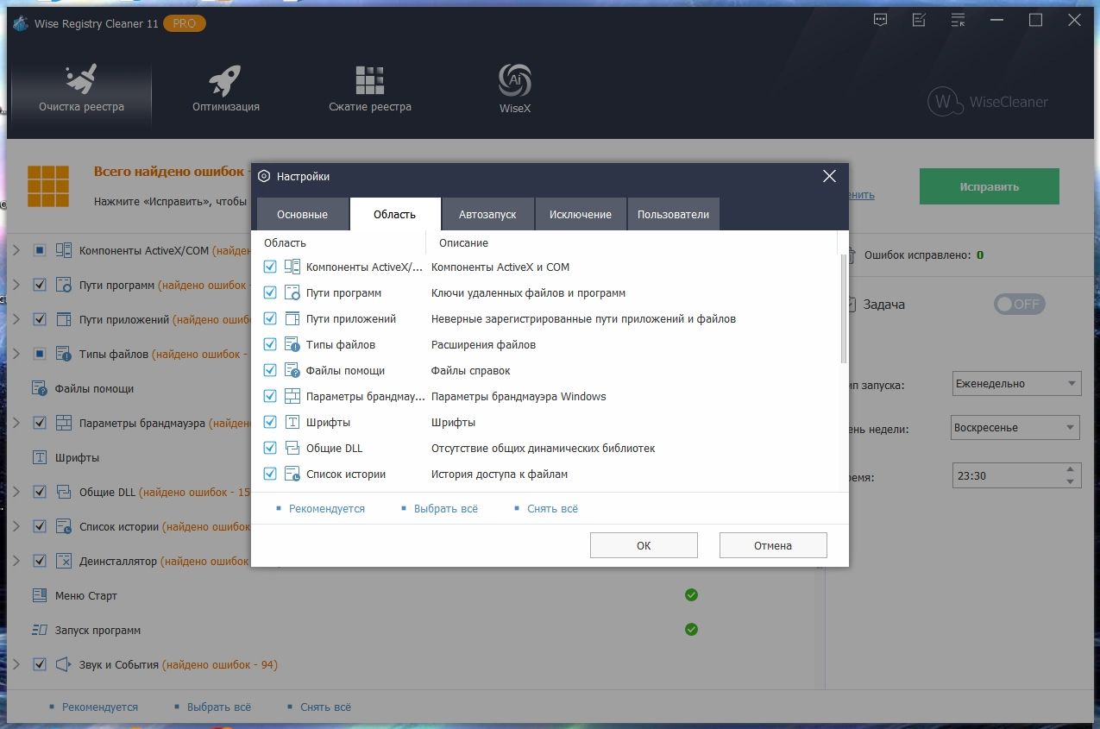Click the Компоненты ActiveX/COM icon in main list
This screenshot has height=729, width=1100.
tap(64, 250)
